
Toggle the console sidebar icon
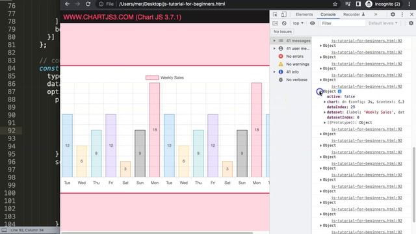pos(275,23)
